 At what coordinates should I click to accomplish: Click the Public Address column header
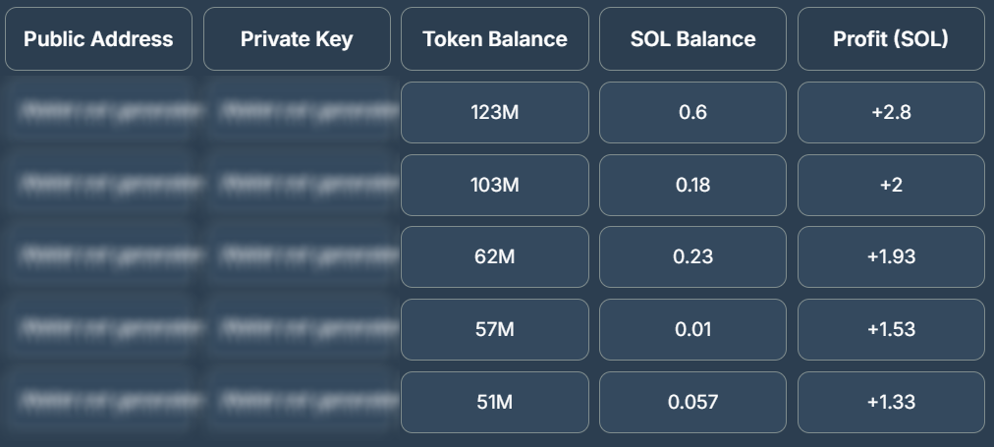[98, 39]
